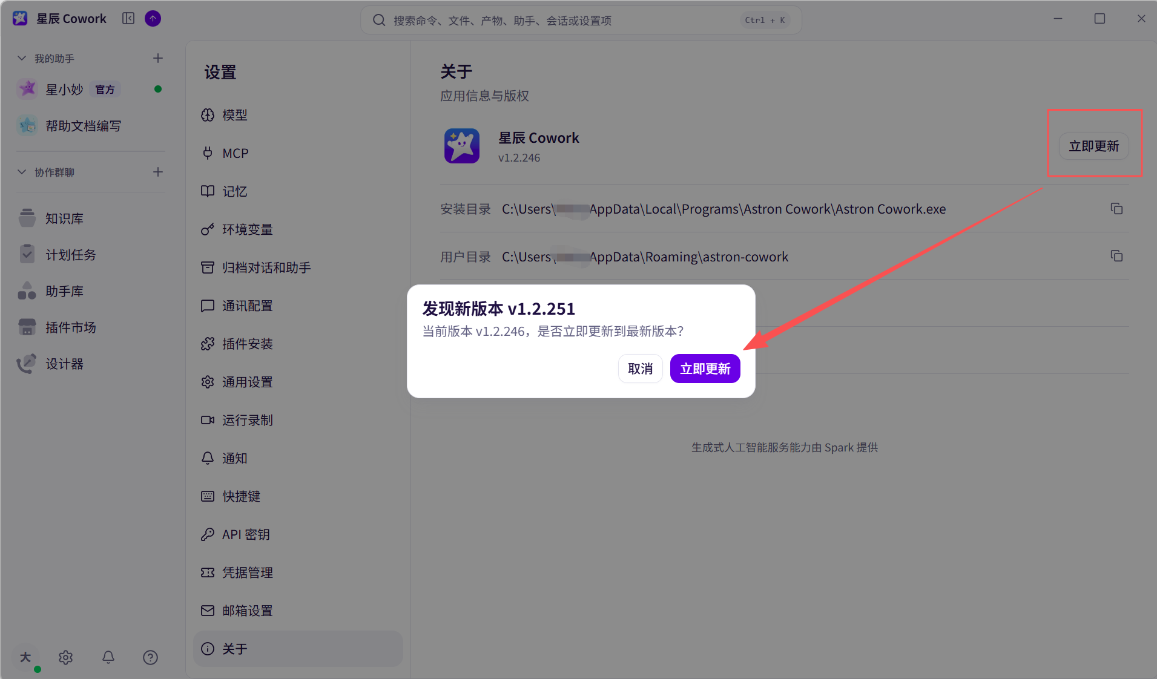Select 归档对话和助手 settings tab
1157x679 pixels.
(298, 267)
